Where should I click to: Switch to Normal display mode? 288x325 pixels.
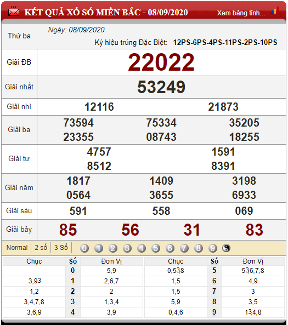tap(17, 248)
